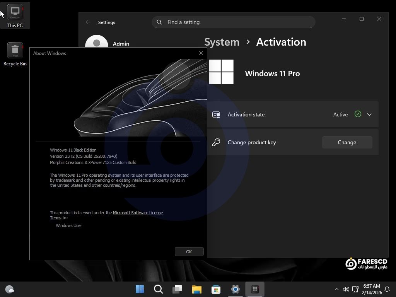Open Microsoft Store from the taskbar
The image size is (396, 297).
tap(216, 289)
